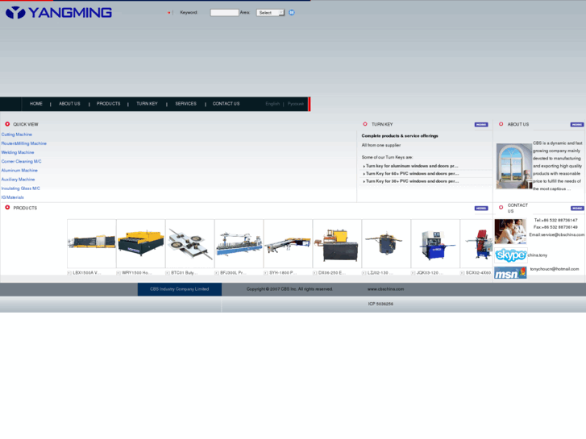Click MORE button in Turn Key section

(481, 124)
